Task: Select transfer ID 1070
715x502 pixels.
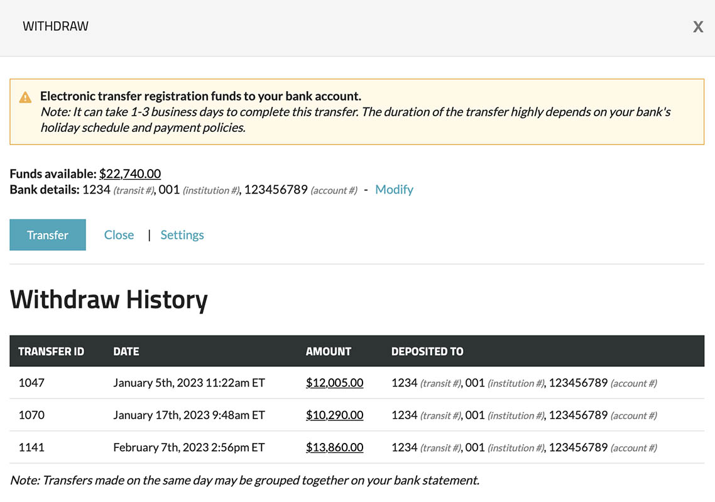Action: [31, 415]
